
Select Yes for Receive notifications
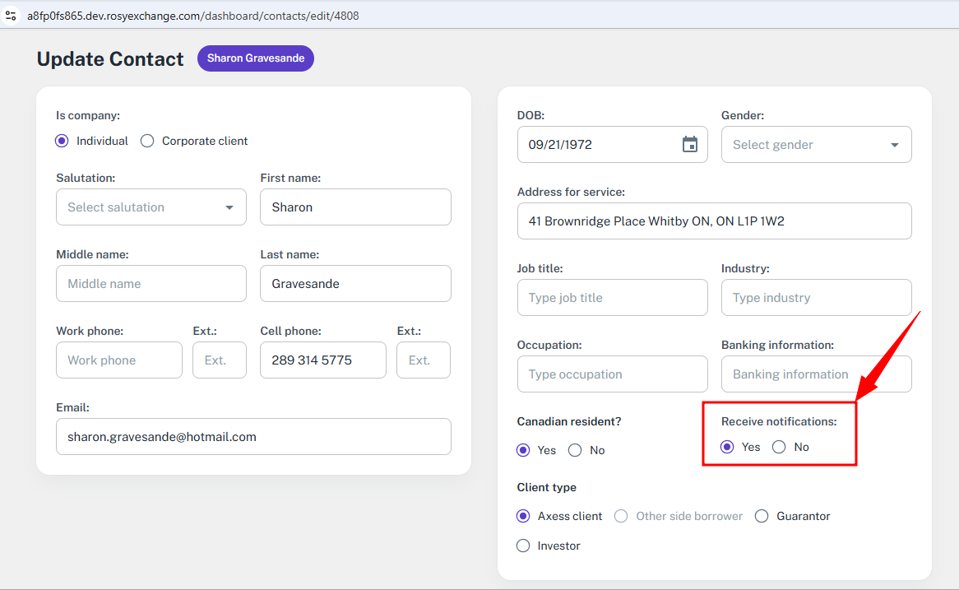click(727, 447)
